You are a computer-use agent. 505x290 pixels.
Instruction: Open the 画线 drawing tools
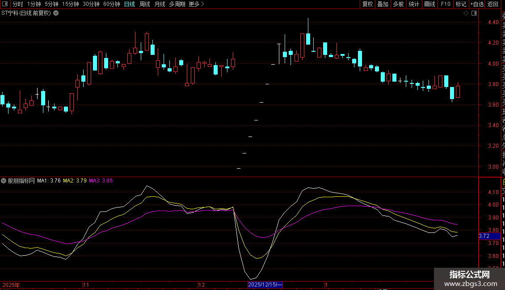click(429, 4)
